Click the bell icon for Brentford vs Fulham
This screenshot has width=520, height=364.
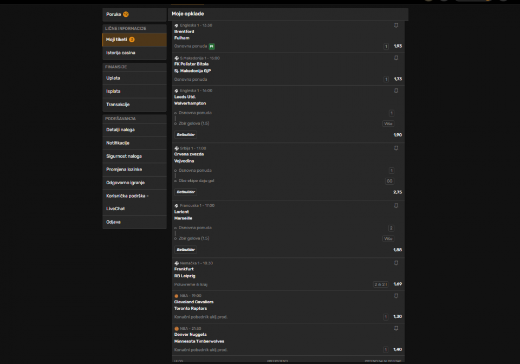point(396,25)
